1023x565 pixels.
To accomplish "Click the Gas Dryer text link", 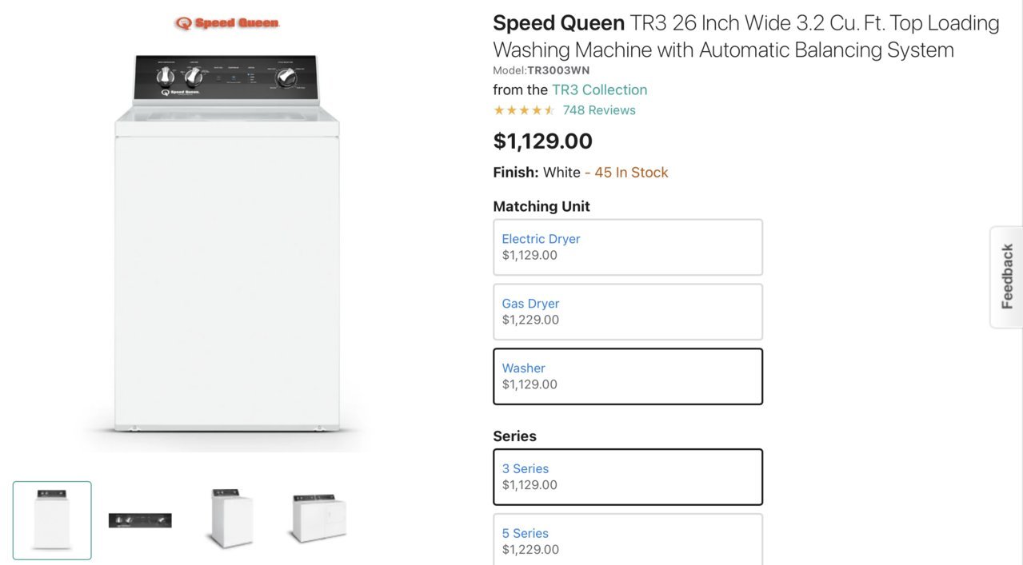I will pyautogui.click(x=530, y=304).
